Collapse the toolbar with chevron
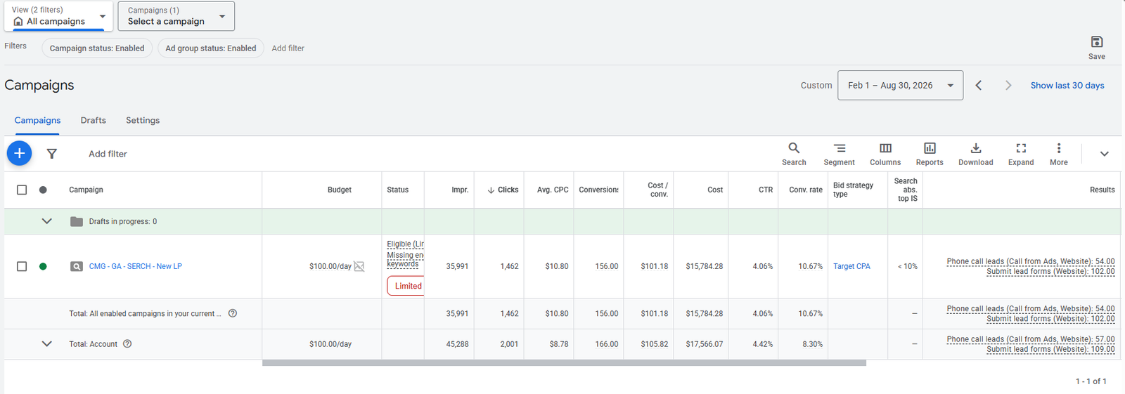1125x394 pixels. [x=1105, y=154]
